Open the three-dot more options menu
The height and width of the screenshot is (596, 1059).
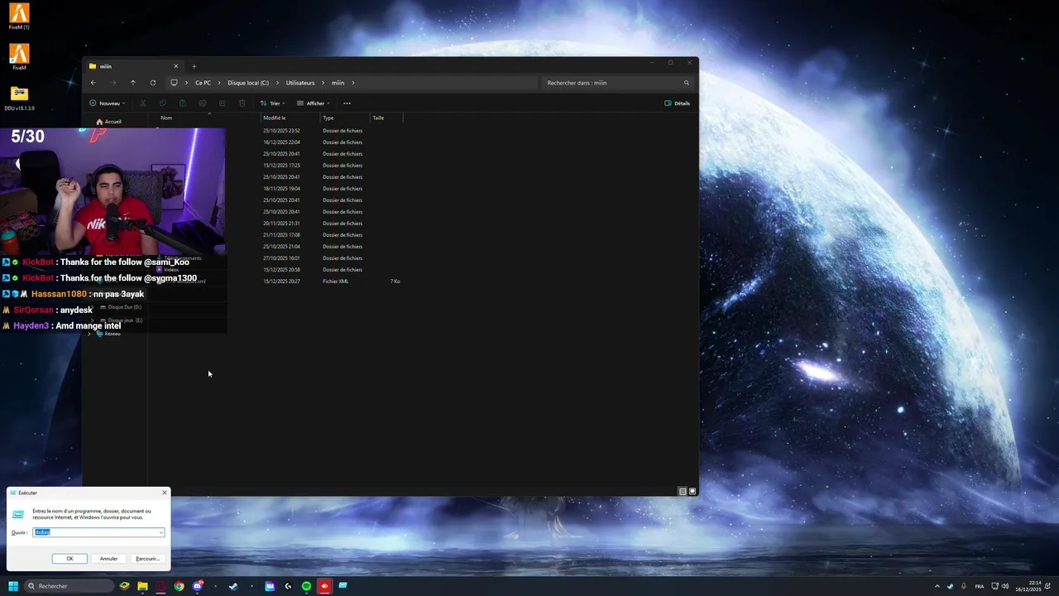tap(347, 103)
